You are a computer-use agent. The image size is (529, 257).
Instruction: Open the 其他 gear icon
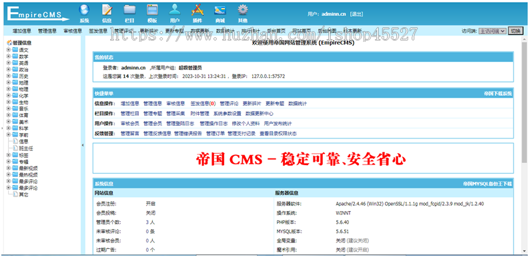pos(243,10)
